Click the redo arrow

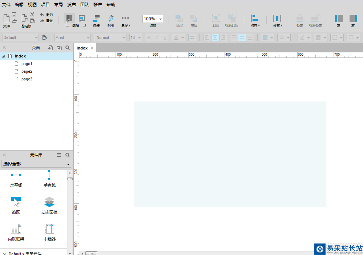(x=42, y=21)
